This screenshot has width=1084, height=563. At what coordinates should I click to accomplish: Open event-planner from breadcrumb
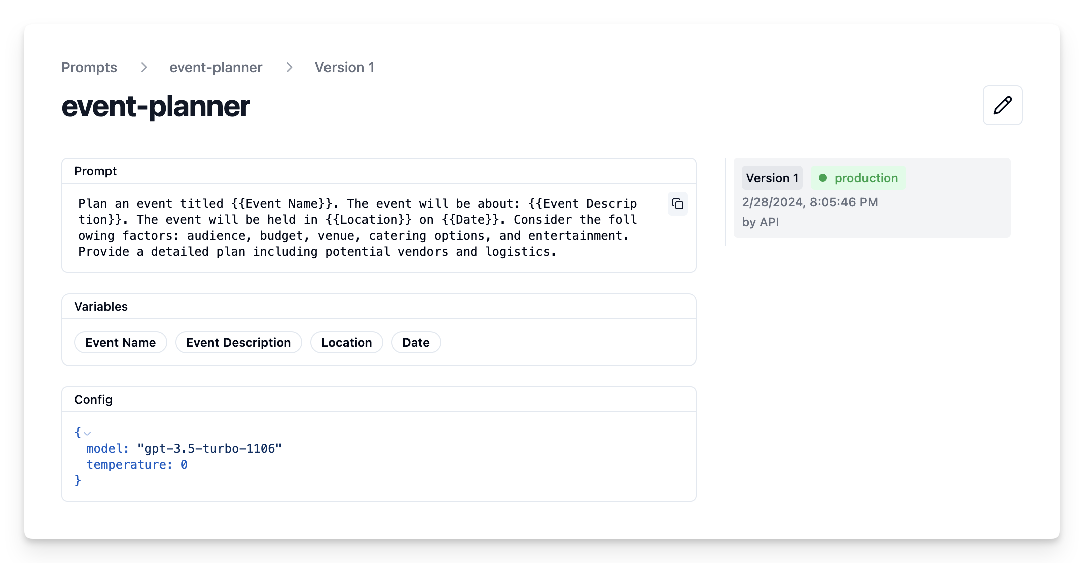pos(215,67)
